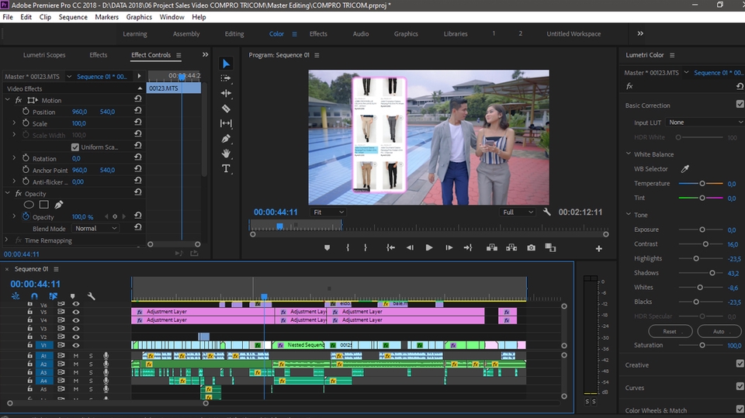Click the Lift button

tap(492, 247)
